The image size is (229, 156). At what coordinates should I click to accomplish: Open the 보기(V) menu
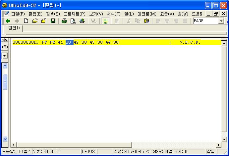click(x=96, y=14)
